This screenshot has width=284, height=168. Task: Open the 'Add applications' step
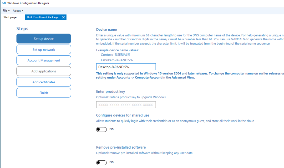click(x=43, y=71)
